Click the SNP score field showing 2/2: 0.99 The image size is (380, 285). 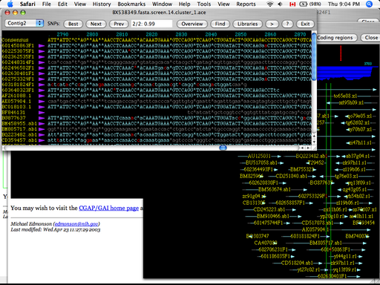click(x=151, y=24)
